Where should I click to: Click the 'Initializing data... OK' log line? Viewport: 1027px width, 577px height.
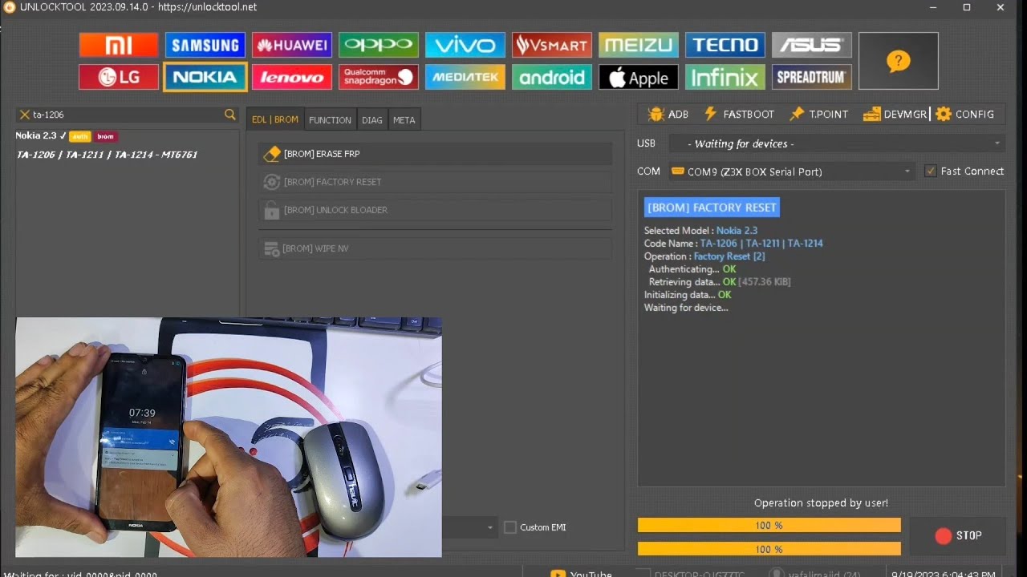coord(688,295)
